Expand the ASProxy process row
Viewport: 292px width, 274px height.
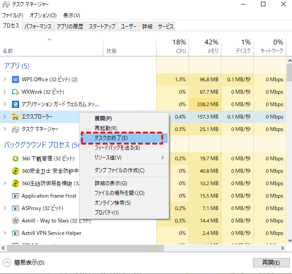(5, 208)
